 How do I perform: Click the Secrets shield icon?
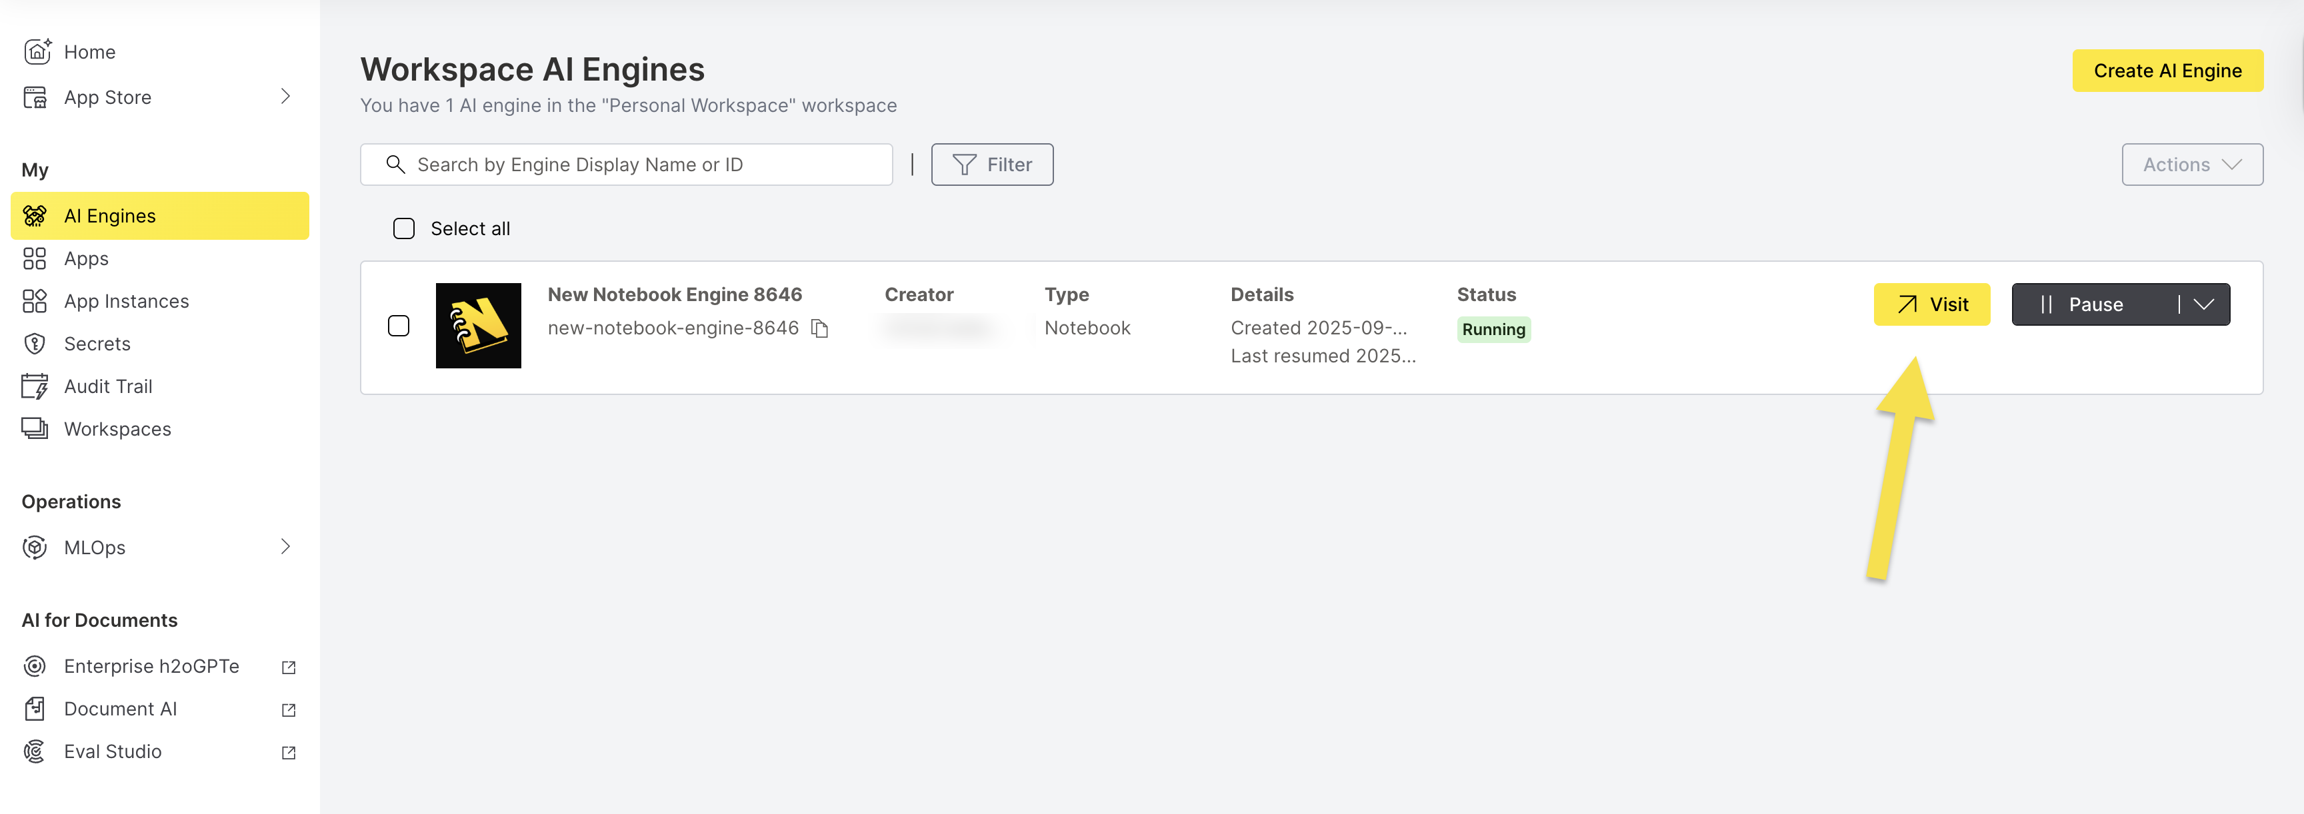click(35, 344)
